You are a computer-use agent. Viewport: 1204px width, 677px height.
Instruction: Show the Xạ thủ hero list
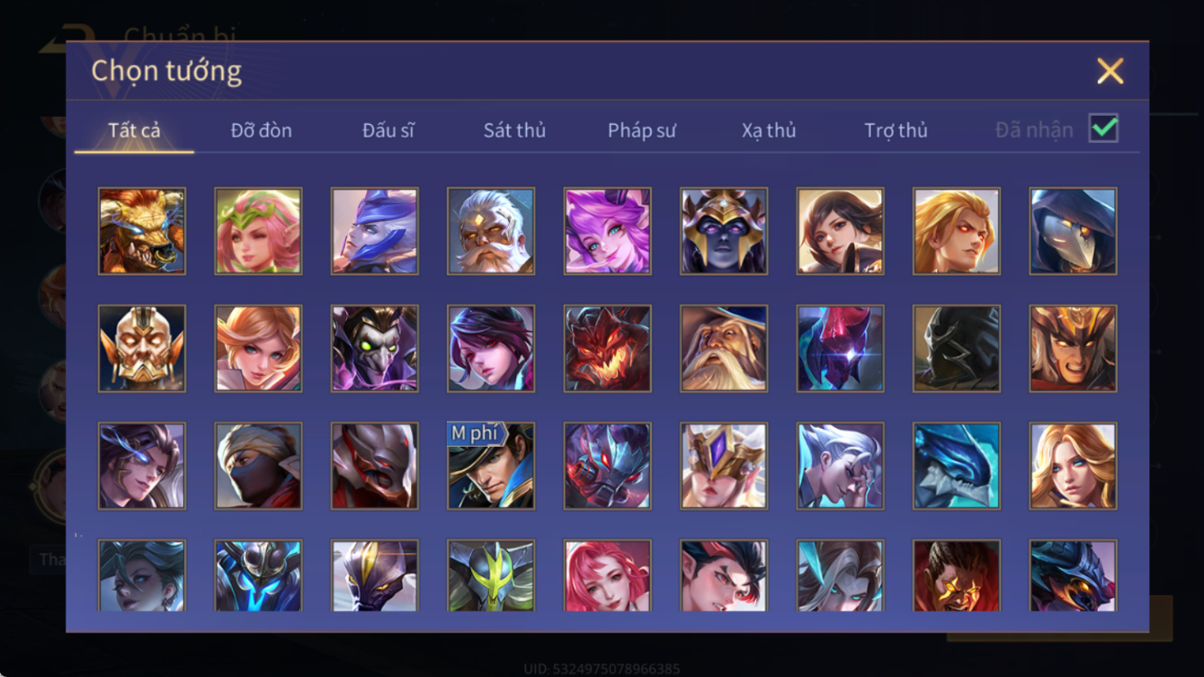769,130
